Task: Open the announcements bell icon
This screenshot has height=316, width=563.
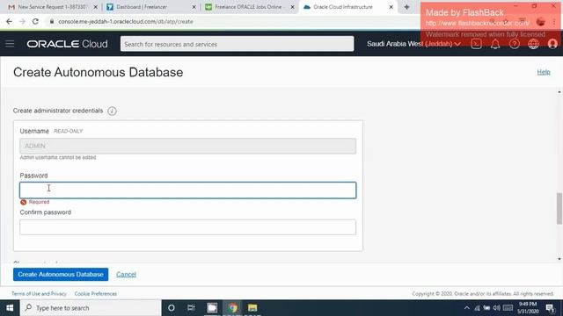Action: pos(495,44)
